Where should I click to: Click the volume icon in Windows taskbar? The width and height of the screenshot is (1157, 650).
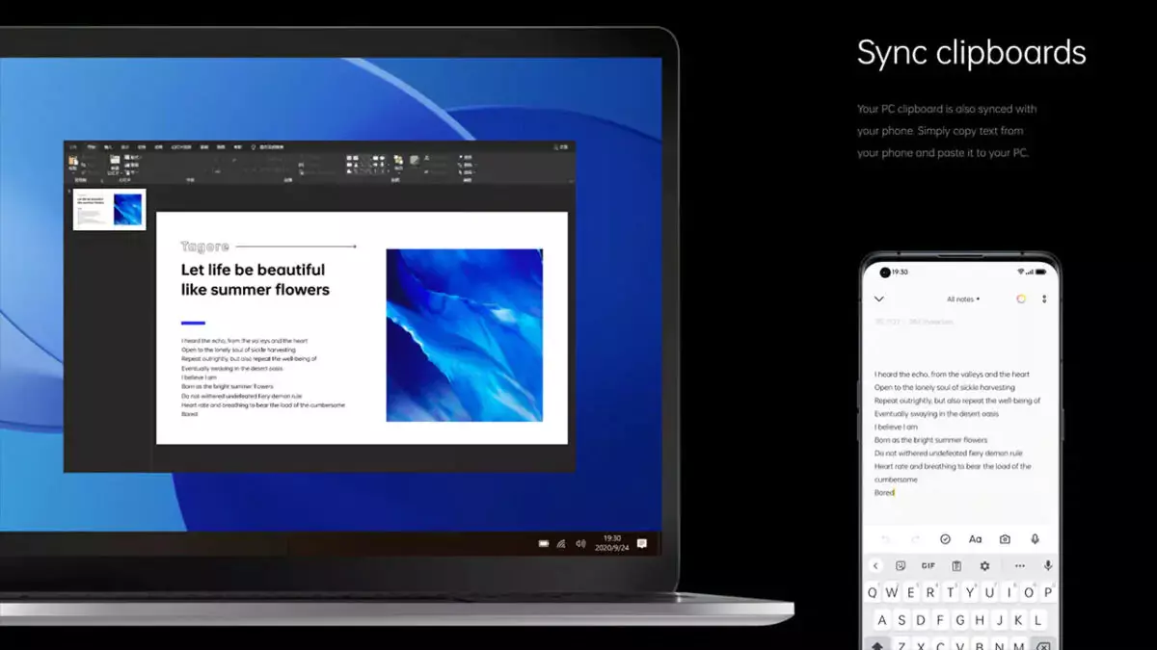pyautogui.click(x=580, y=544)
